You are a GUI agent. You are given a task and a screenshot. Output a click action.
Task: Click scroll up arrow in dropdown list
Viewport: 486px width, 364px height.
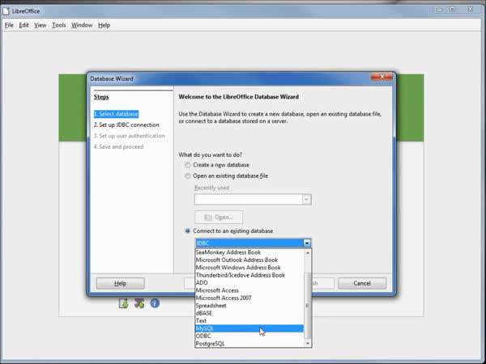[308, 252]
